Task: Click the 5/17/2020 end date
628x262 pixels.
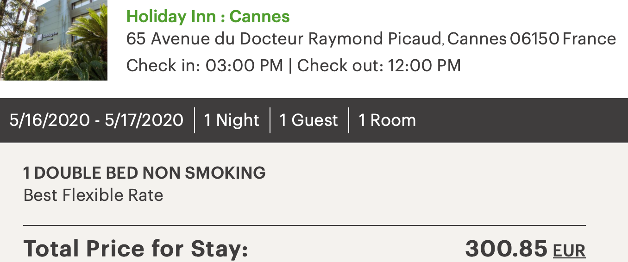Action: pyautogui.click(x=144, y=120)
